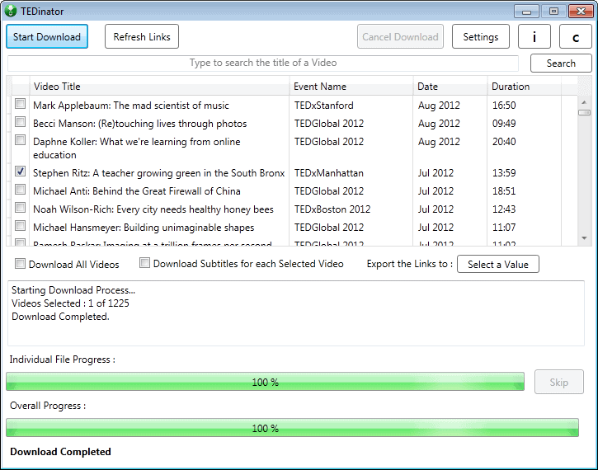The width and height of the screenshot is (598, 470).
Task: Select "Daphne Koller: What we're learning" title
Action: tap(137, 148)
